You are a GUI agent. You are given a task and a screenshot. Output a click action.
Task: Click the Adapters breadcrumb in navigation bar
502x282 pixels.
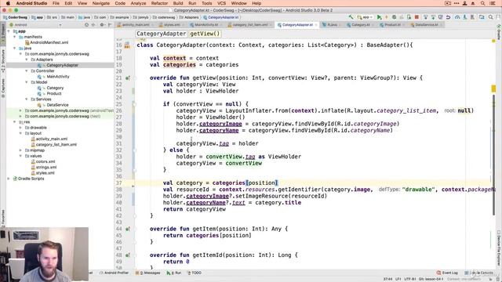pyautogui.click(x=189, y=17)
